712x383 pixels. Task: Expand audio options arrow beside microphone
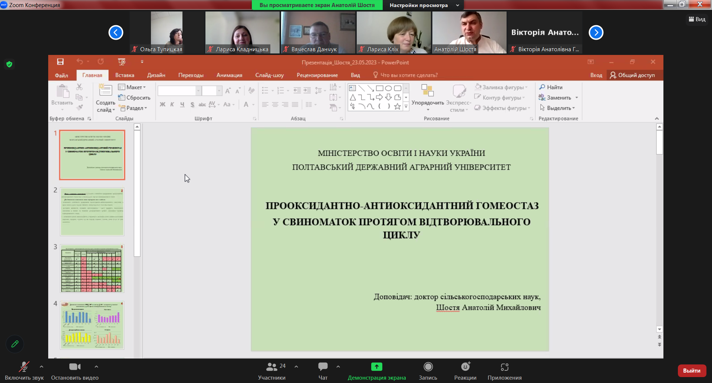tap(42, 367)
